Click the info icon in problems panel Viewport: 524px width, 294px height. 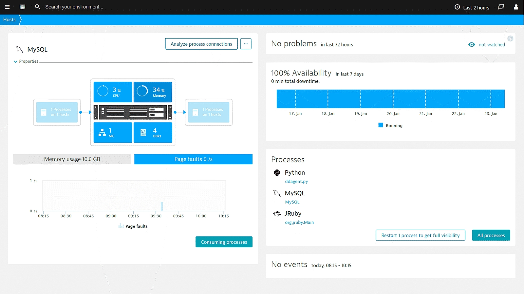coord(510,39)
